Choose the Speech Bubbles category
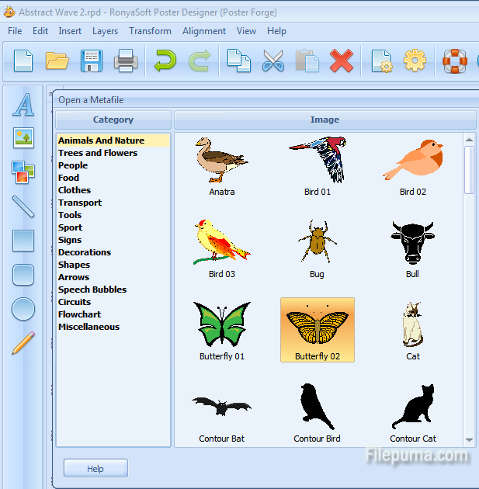This screenshot has height=489, width=479. (x=92, y=290)
